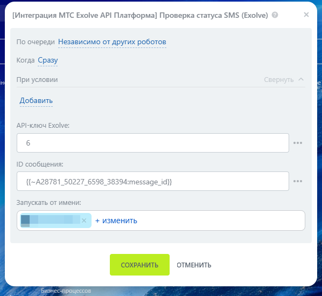Collapse the condition section via 'Свернуть'
Screen dimensions: 322x296
(x=279, y=80)
